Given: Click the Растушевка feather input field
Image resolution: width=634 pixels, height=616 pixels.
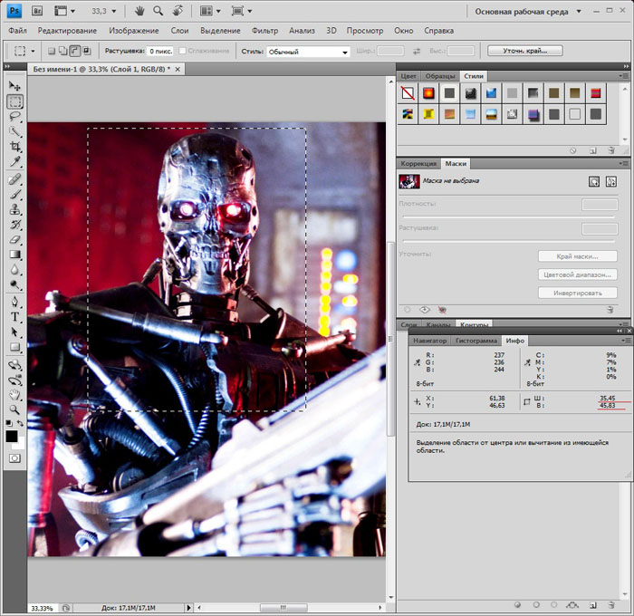Looking at the screenshot, I should point(160,52).
